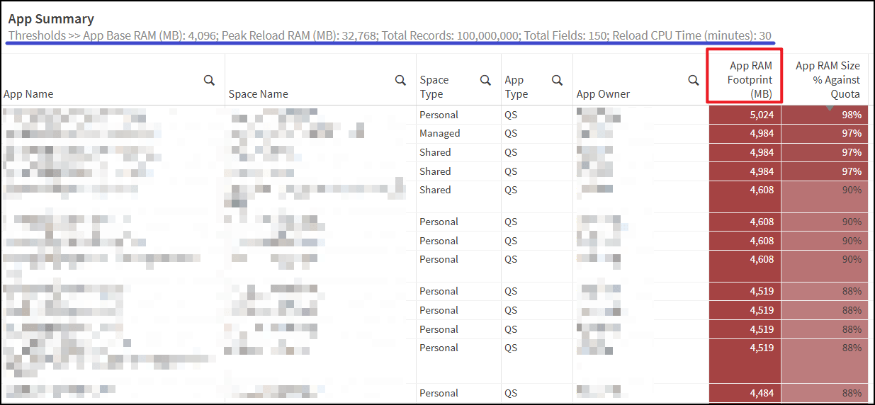This screenshot has height=405, width=875.
Task: Click the Space Name header text
Action: (x=258, y=94)
